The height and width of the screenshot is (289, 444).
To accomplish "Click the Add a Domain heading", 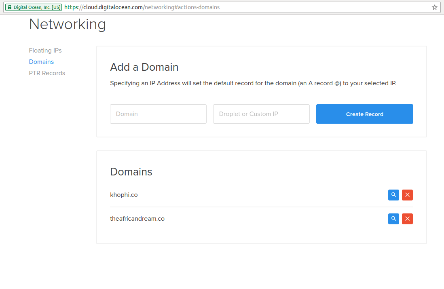I will point(144,67).
